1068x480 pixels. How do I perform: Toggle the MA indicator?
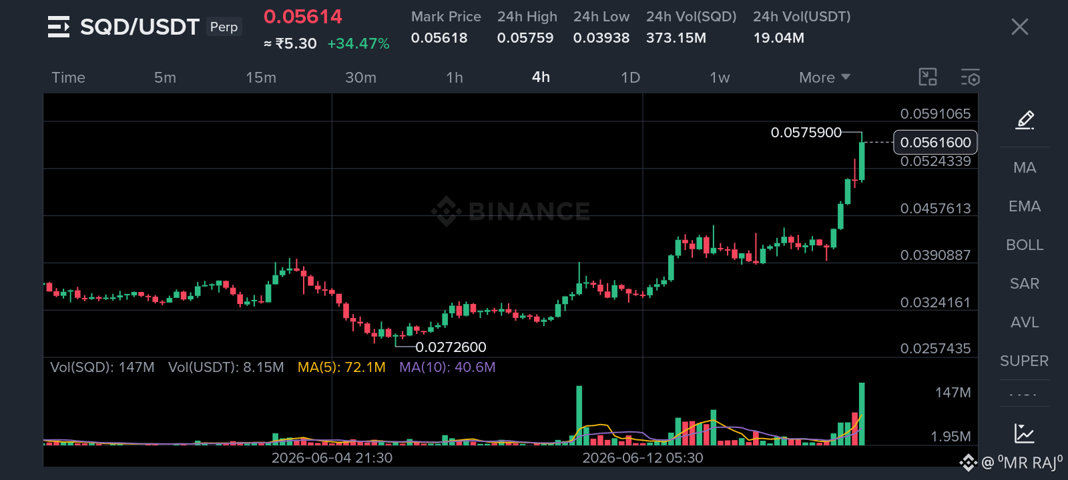pos(1025,167)
